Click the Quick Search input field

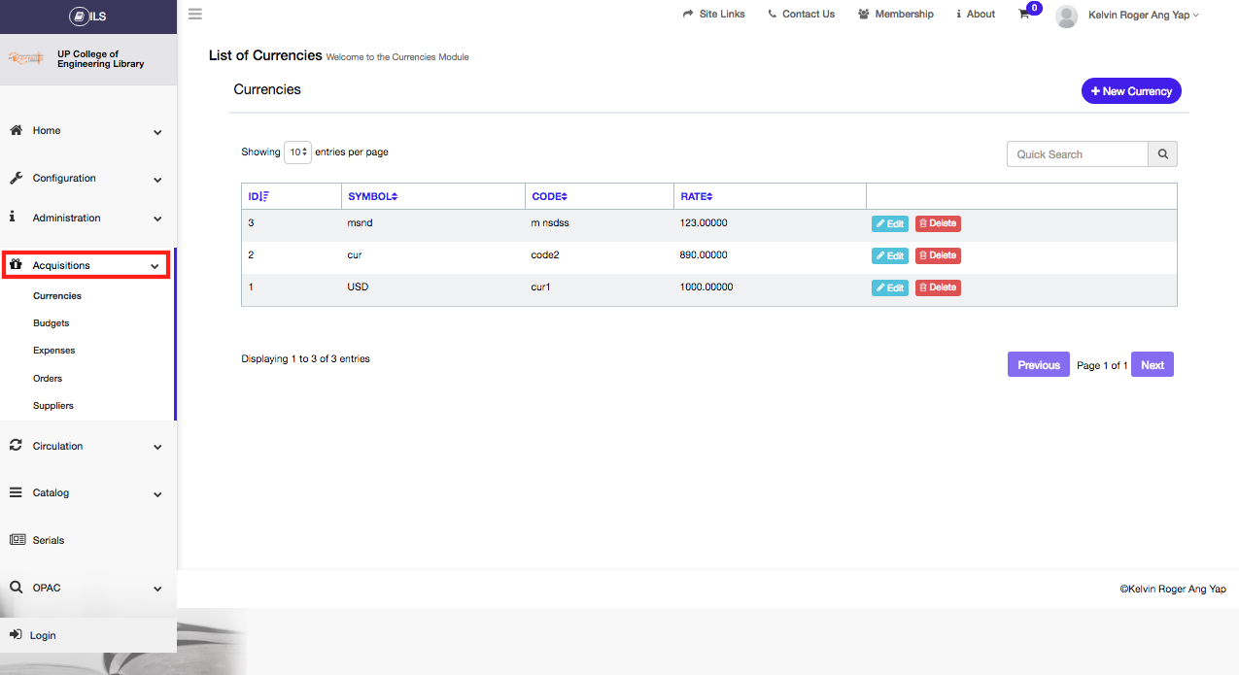[x=1077, y=154]
